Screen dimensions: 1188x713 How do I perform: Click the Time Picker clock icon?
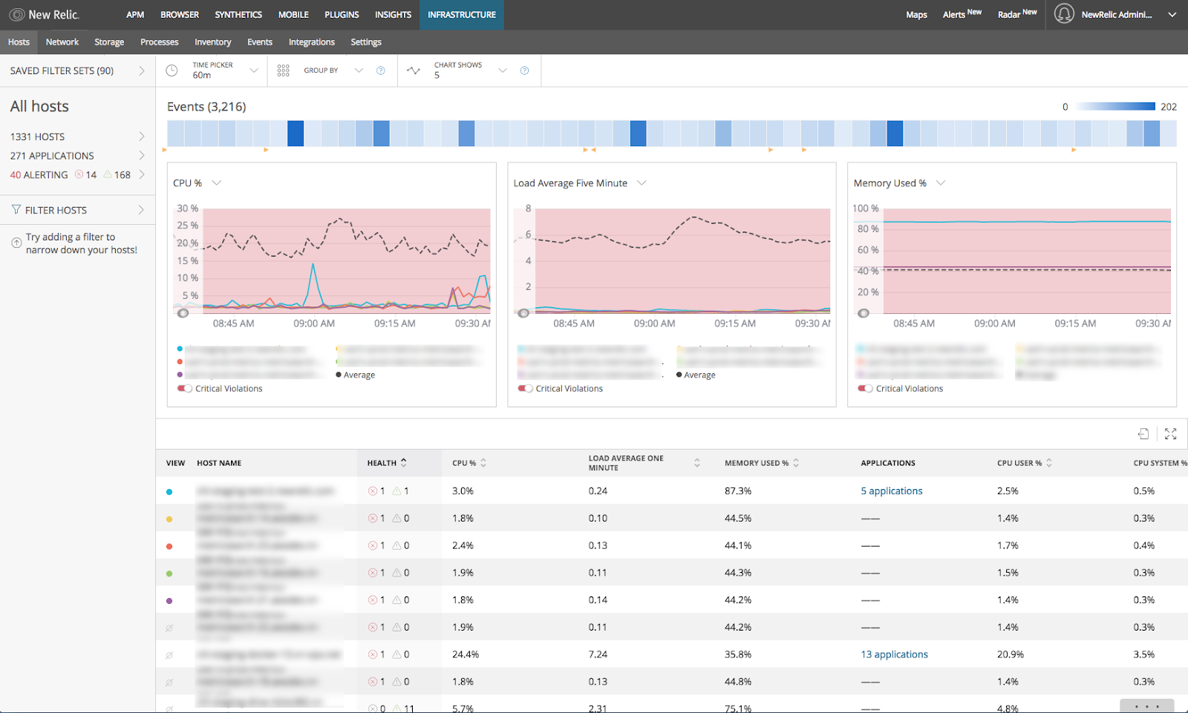pos(172,70)
